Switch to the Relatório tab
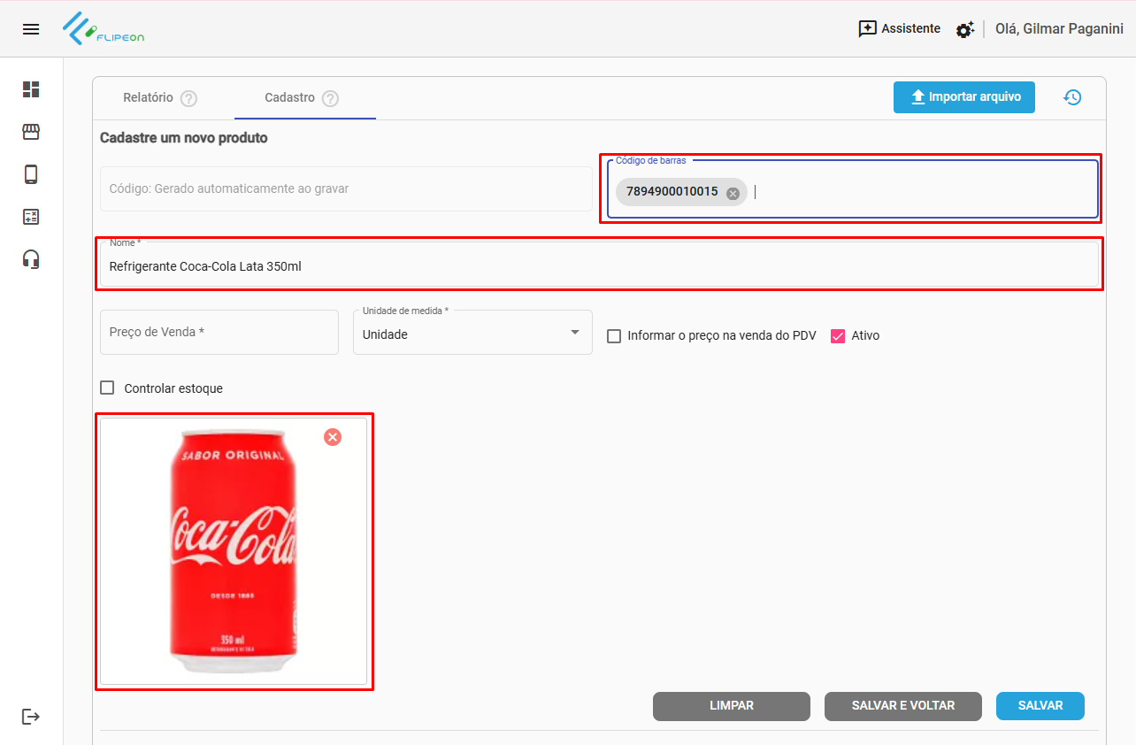The width and height of the screenshot is (1136, 745). (x=149, y=97)
